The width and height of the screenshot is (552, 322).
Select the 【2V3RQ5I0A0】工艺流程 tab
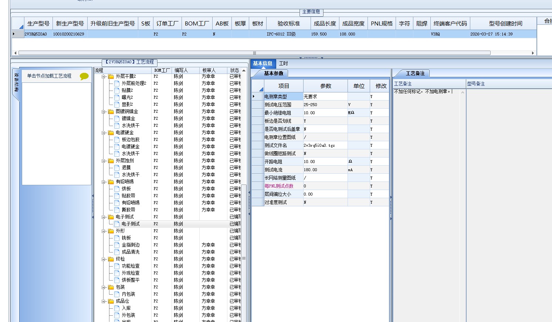(130, 62)
